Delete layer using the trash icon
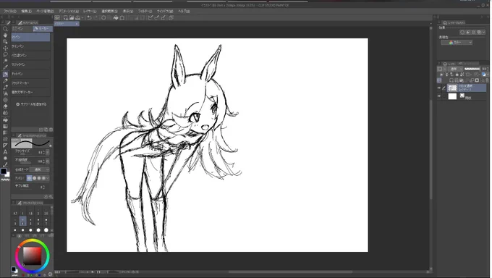The width and height of the screenshot is (492, 278). (487, 80)
